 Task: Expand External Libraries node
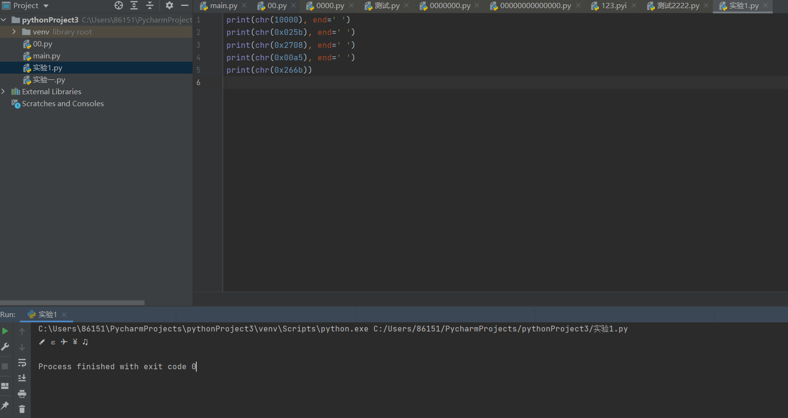coord(3,91)
